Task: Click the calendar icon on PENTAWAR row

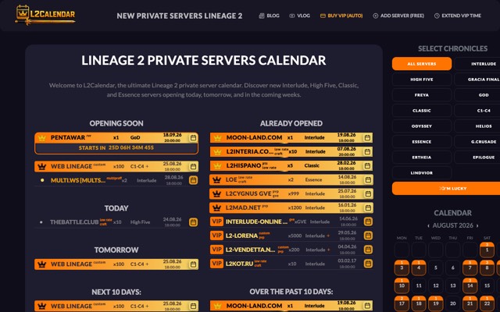Action: [193, 138]
